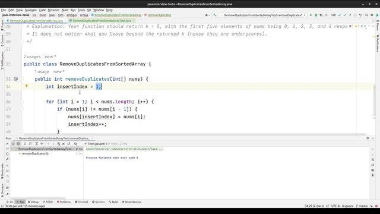Click the editor horizontal scrollbar
Viewport: 380px width, 214px height.
194,134
